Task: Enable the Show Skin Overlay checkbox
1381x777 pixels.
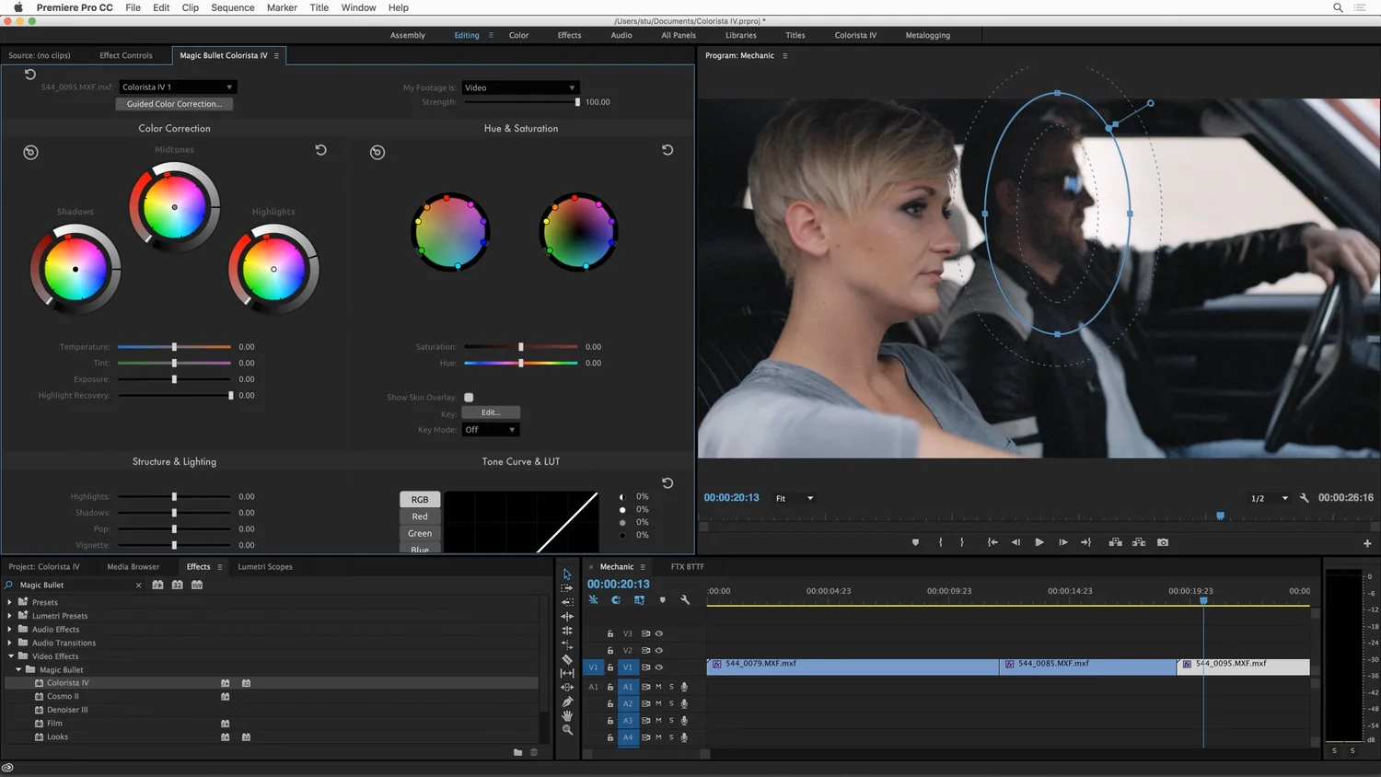Action: point(469,398)
